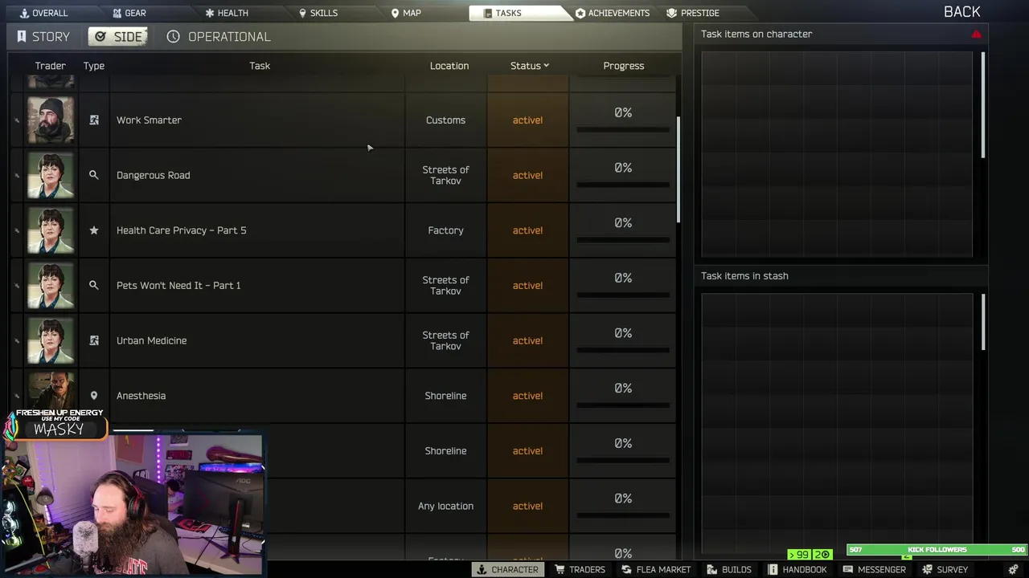Click the Any location cell
The width and height of the screenshot is (1029, 578).
[x=445, y=506]
